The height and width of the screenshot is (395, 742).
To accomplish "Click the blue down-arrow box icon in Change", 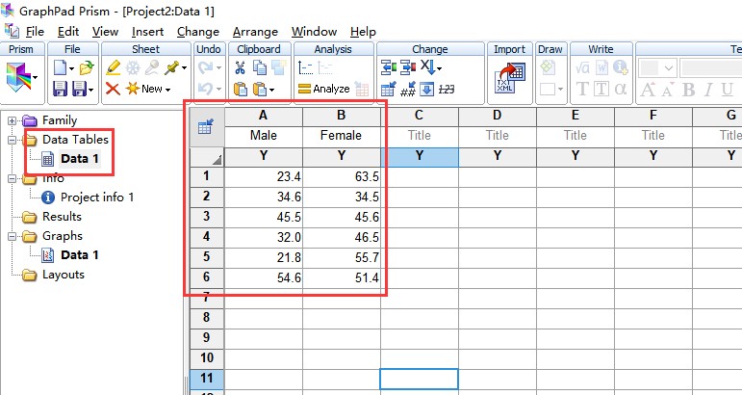I will tap(427, 89).
